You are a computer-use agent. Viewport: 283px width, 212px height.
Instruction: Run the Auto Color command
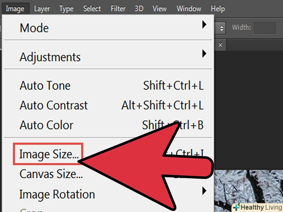point(46,125)
